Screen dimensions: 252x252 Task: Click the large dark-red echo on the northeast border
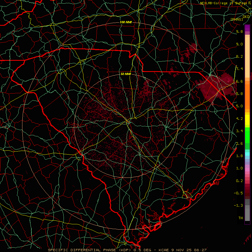pos(216,87)
